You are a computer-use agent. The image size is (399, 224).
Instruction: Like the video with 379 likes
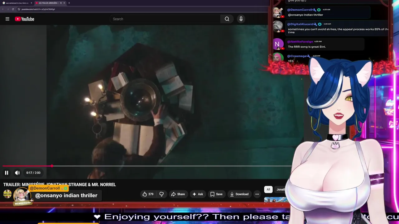point(148,194)
